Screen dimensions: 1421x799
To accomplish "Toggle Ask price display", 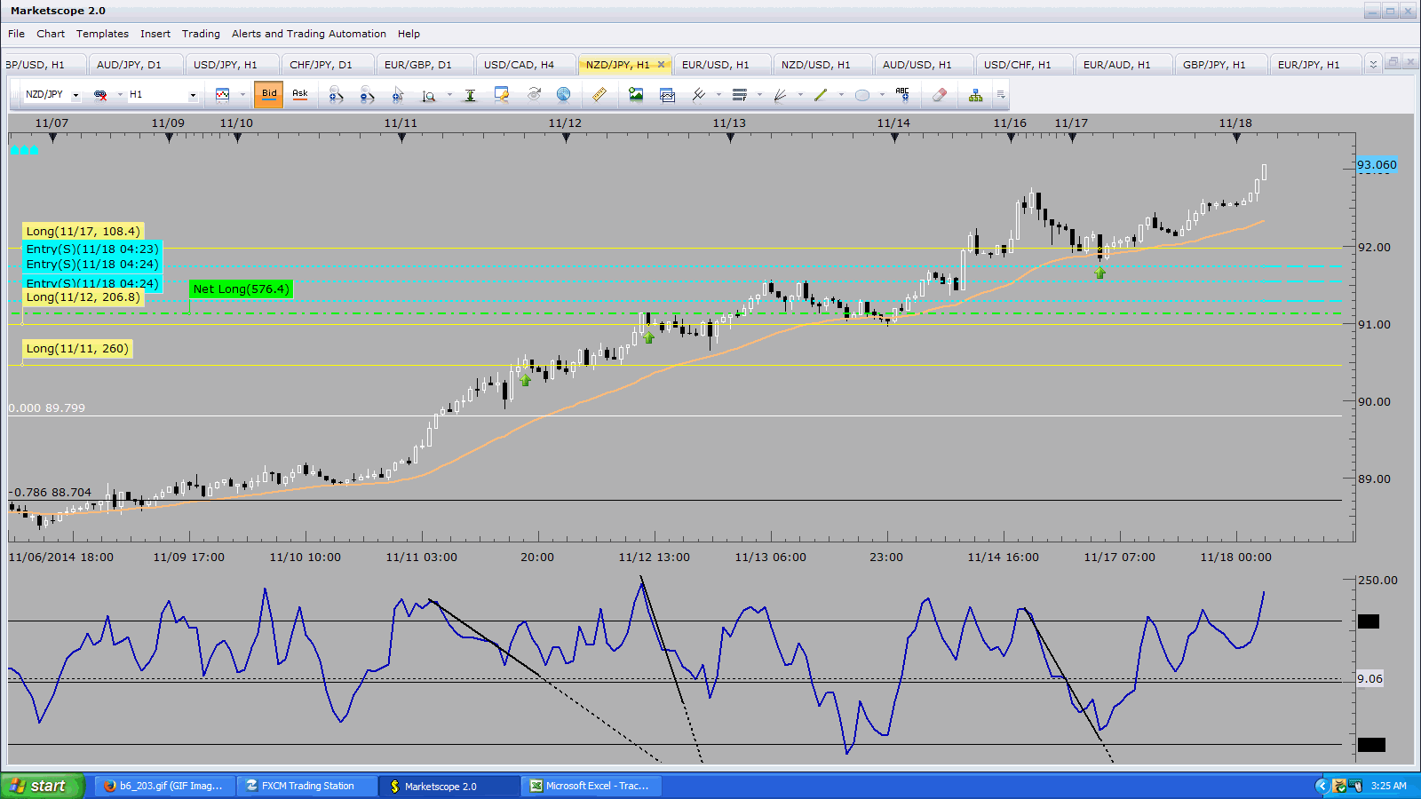I will (x=300, y=94).
